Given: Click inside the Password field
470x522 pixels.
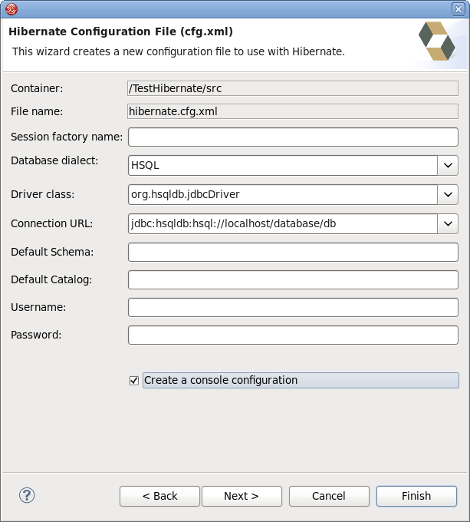Looking at the screenshot, I should click(x=293, y=335).
